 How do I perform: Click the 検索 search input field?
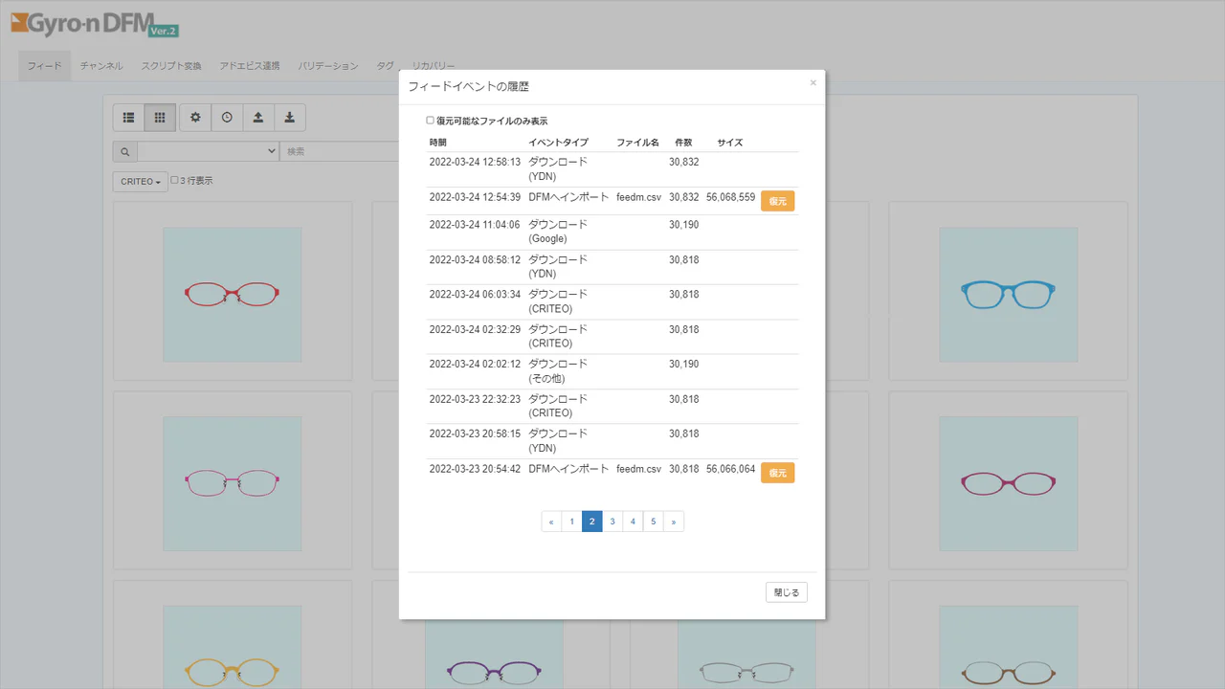(x=339, y=151)
